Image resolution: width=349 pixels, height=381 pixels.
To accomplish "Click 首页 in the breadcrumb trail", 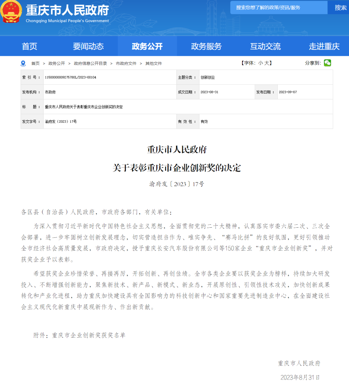I will tap(35, 63).
